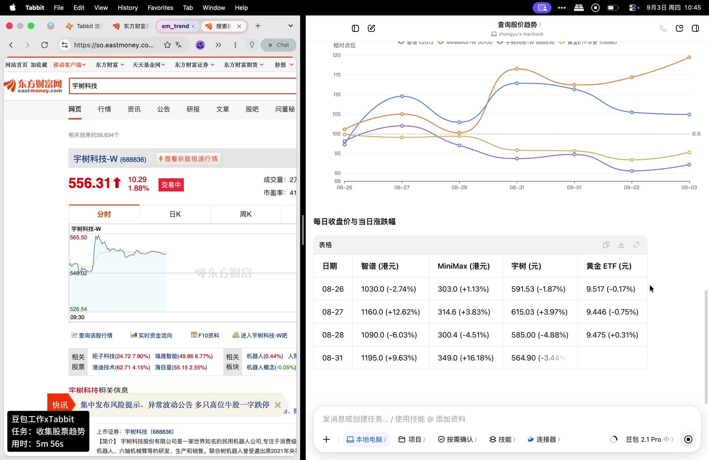Copy the table with copy icon
Viewport: 709px width, 460px height.
pyautogui.click(x=606, y=245)
